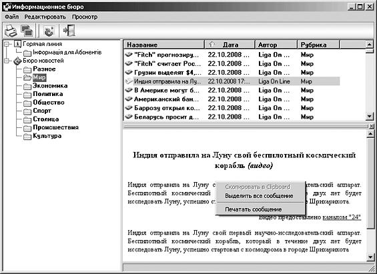
Task: Open the Редактировать menu
Action: pos(45,17)
